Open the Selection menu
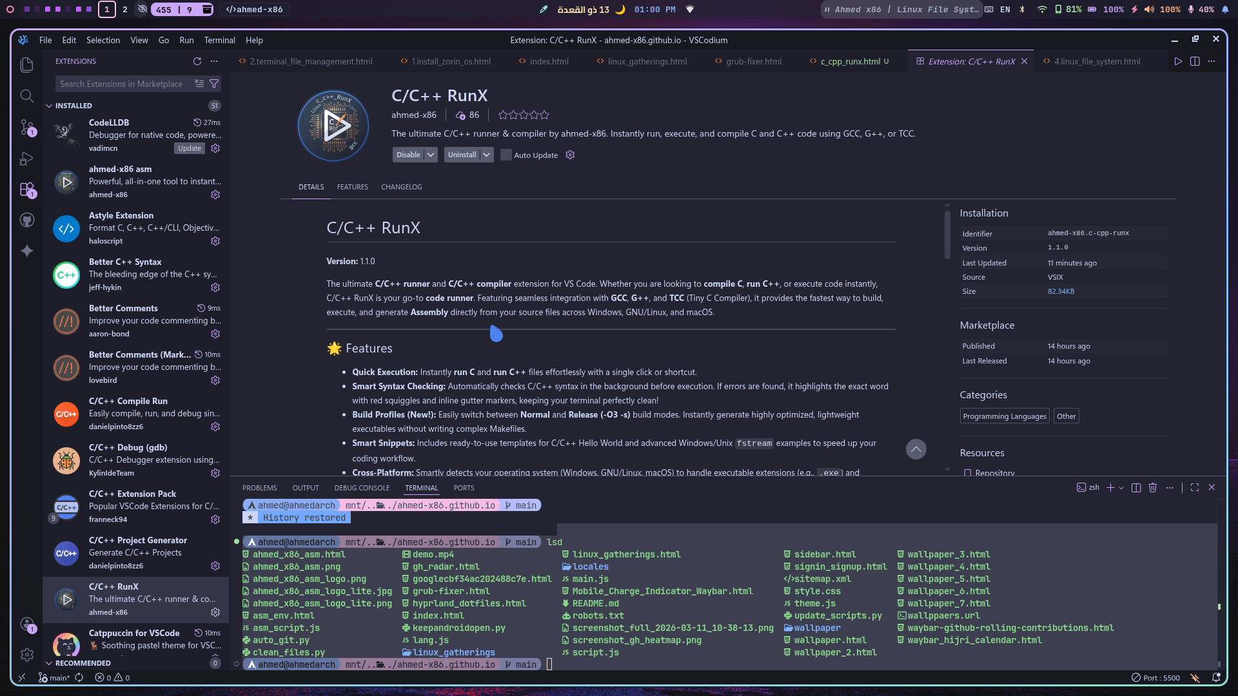Viewport: 1238px width, 696px height. [103, 40]
